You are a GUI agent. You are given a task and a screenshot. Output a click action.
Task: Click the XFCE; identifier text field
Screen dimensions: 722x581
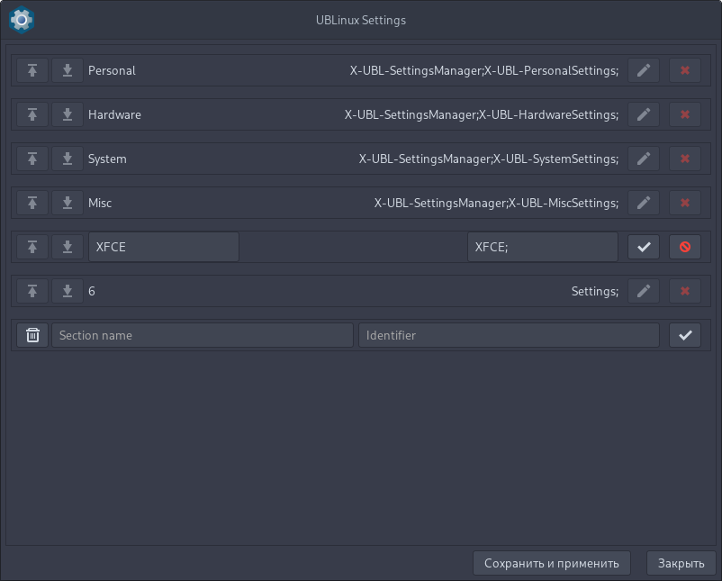(542, 247)
